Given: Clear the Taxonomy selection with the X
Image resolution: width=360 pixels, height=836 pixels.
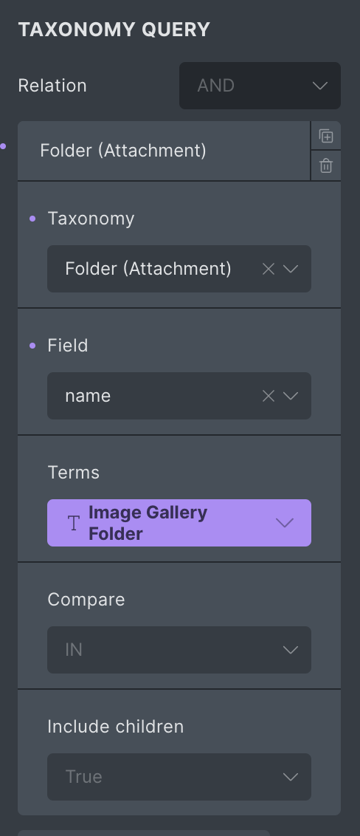Looking at the screenshot, I should coord(269,269).
